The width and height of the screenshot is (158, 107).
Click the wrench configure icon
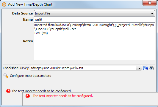point(6,76)
